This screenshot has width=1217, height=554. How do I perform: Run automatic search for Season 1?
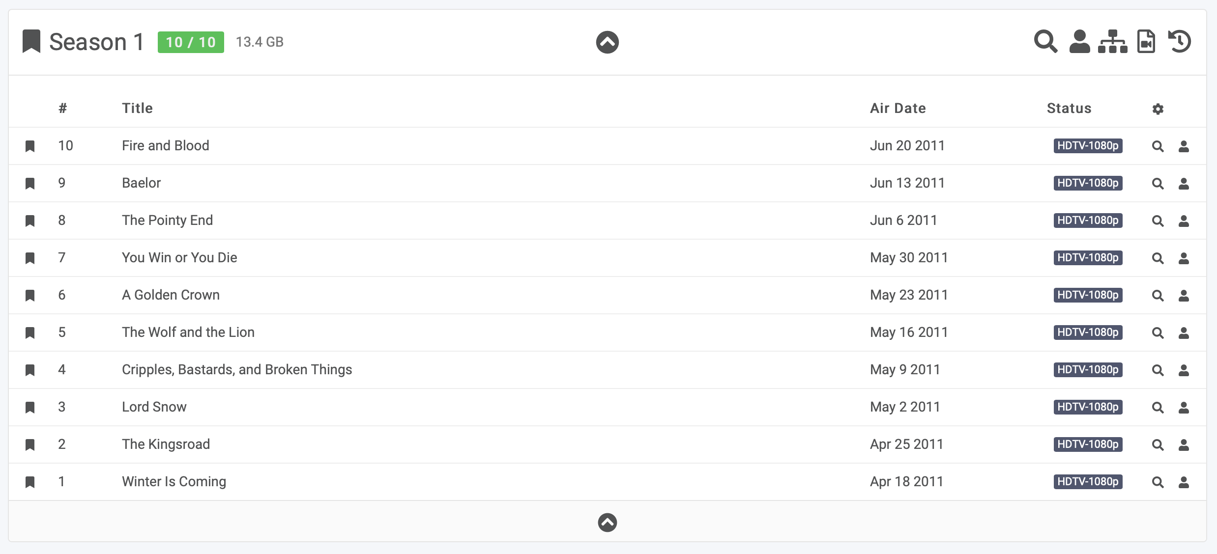point(1045,41)
